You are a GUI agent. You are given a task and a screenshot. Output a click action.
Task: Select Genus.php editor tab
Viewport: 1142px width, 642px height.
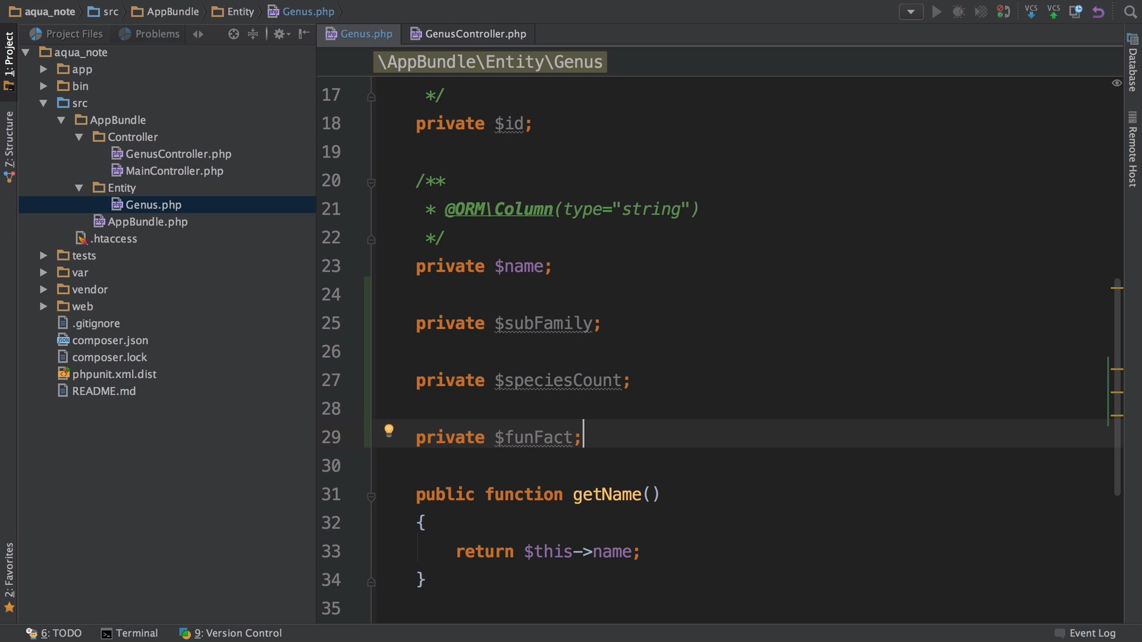(x=359, y=34)
